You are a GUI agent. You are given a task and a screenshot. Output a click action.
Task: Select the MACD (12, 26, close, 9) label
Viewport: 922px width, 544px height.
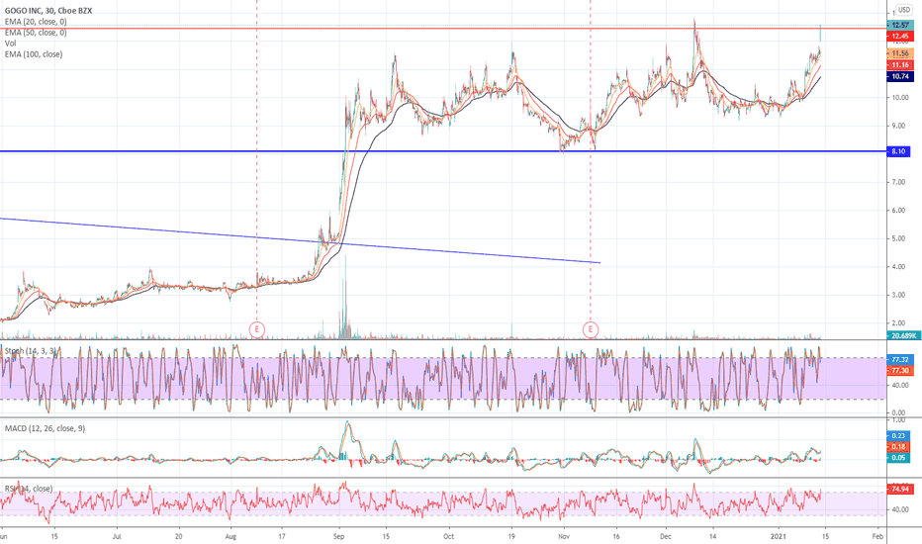click(45, 428)
